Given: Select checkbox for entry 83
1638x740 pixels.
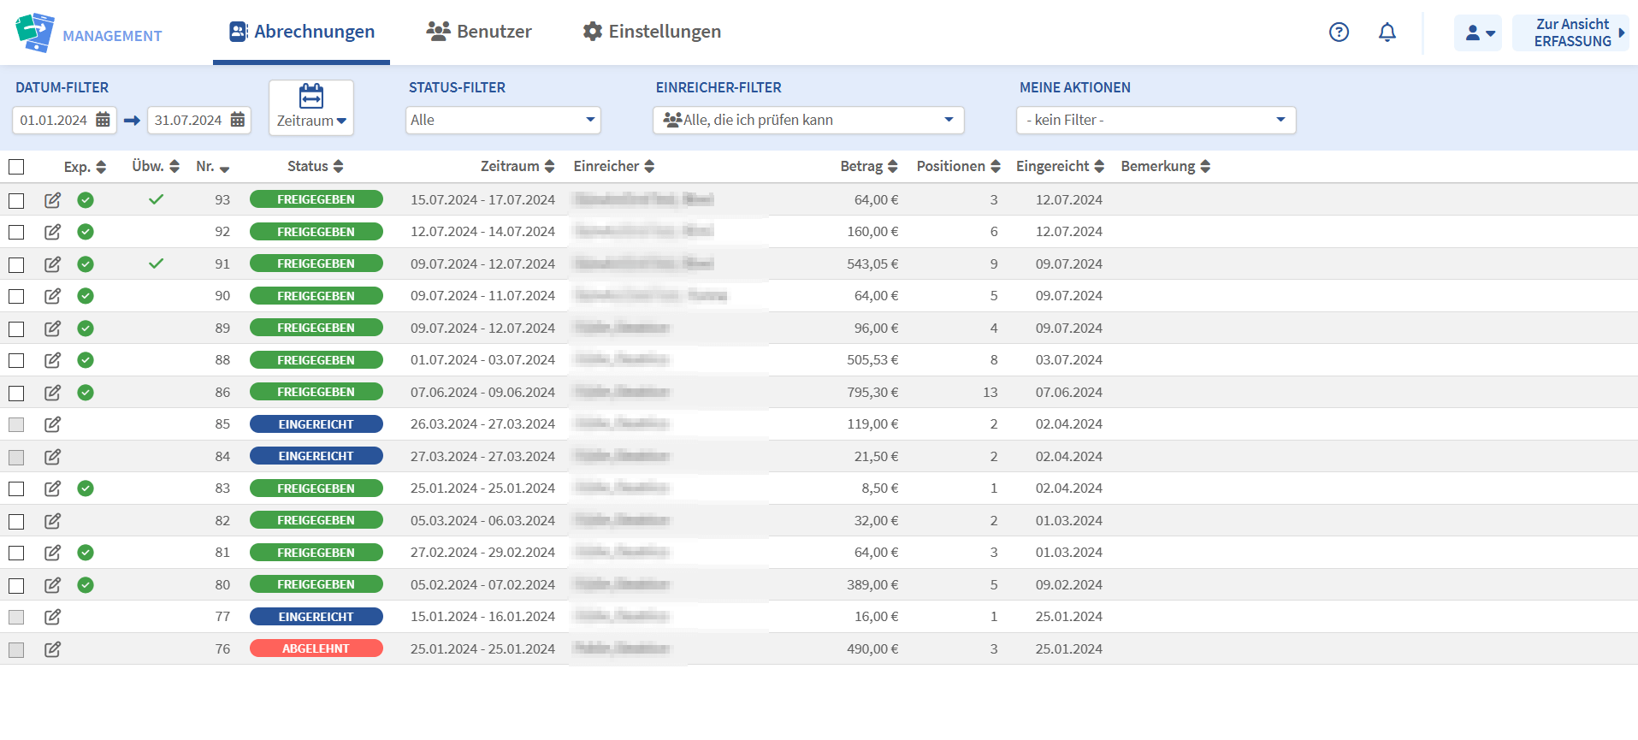Looking at the screenshot, I should coord(16,488).
